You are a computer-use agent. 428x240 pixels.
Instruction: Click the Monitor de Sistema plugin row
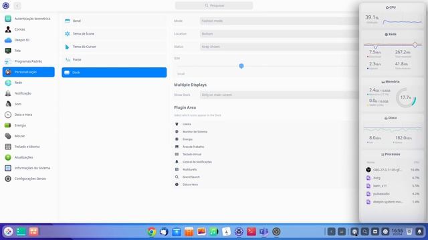265,132
